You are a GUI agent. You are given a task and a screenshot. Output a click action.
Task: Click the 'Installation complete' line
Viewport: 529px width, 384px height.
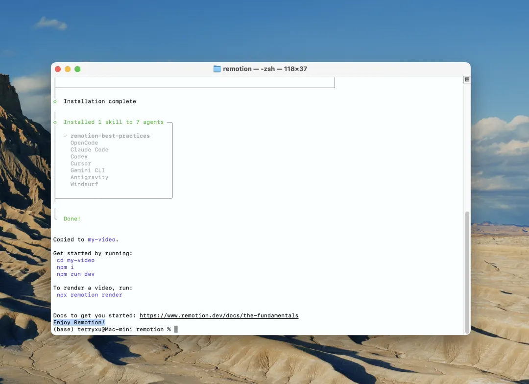(100, 101)
